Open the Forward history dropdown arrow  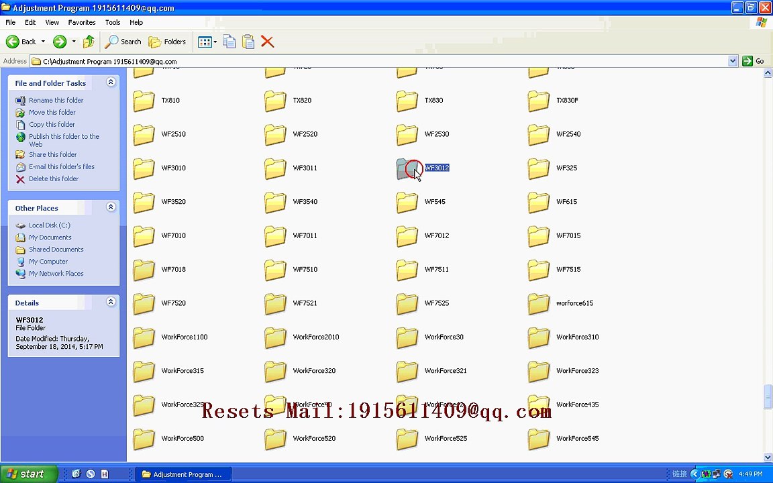[74, 42]
